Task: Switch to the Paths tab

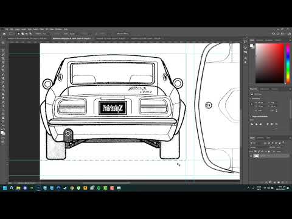Action: (268, 138)
